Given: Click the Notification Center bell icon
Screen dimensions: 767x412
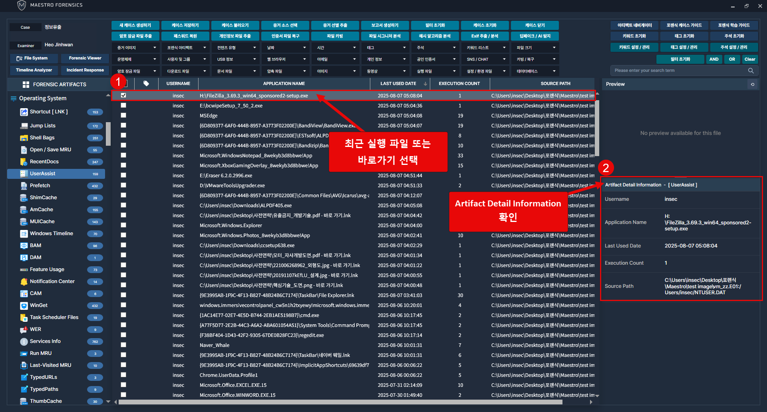Looking at the screenshot, I should tap(24, 281).
